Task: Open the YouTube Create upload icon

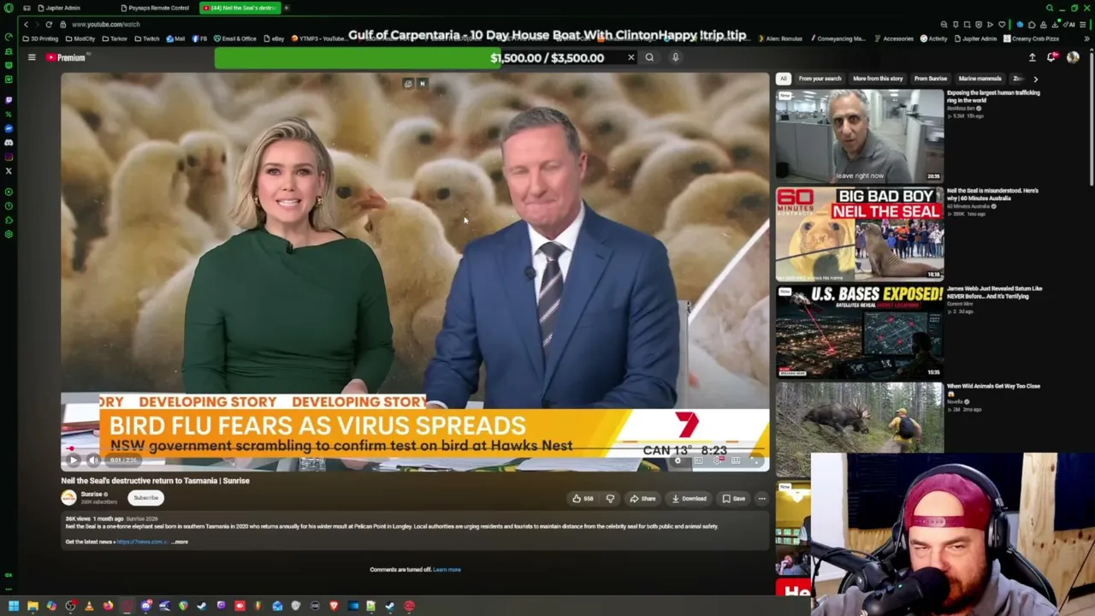Action: (1032, 57)
